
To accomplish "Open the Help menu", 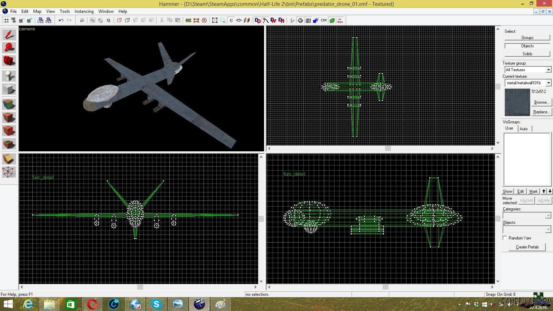I will tap(123, 11).
